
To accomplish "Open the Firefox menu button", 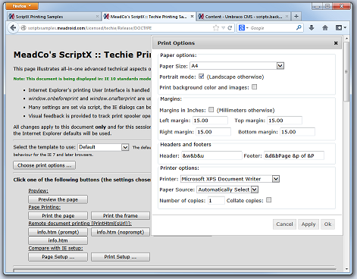I will coord(22,6).
